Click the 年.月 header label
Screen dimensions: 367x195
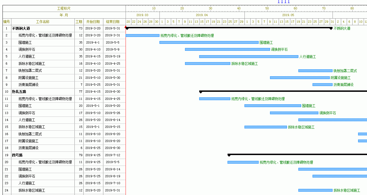click(64, 15)
